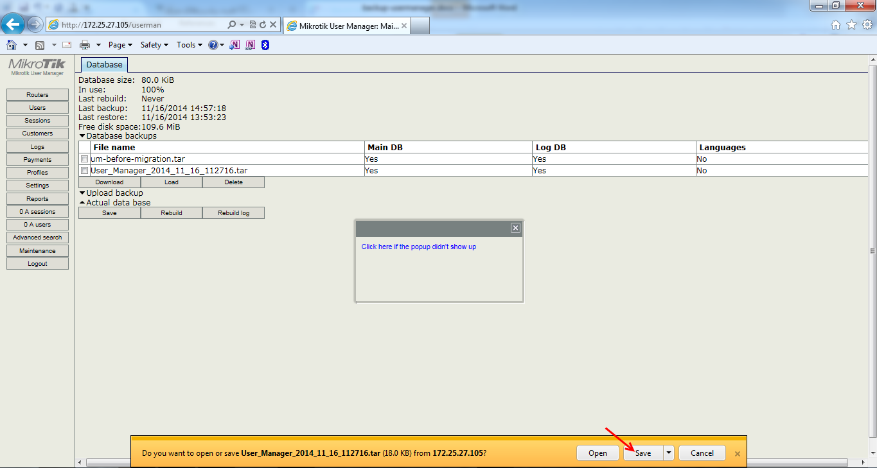Open Settings in the sidebar
Viewport: 877px width, 468px height.
pos(37,186)
